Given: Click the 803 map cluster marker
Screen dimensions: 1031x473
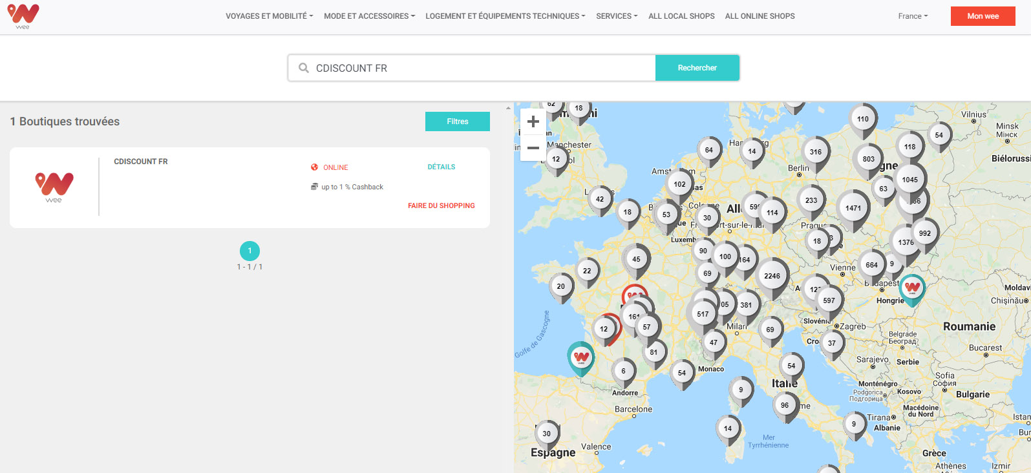Looking at the screenshot, I should point(868,159).
